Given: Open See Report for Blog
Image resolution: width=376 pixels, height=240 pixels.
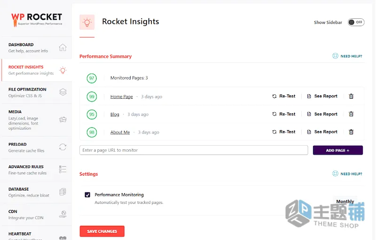Looking at the screenshot, I should 322,114.
